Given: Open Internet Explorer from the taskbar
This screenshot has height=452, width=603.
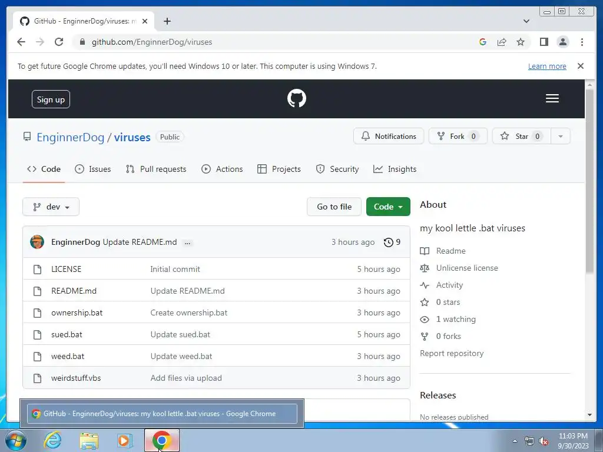Looking at the screenshot, I should [52, 440].
